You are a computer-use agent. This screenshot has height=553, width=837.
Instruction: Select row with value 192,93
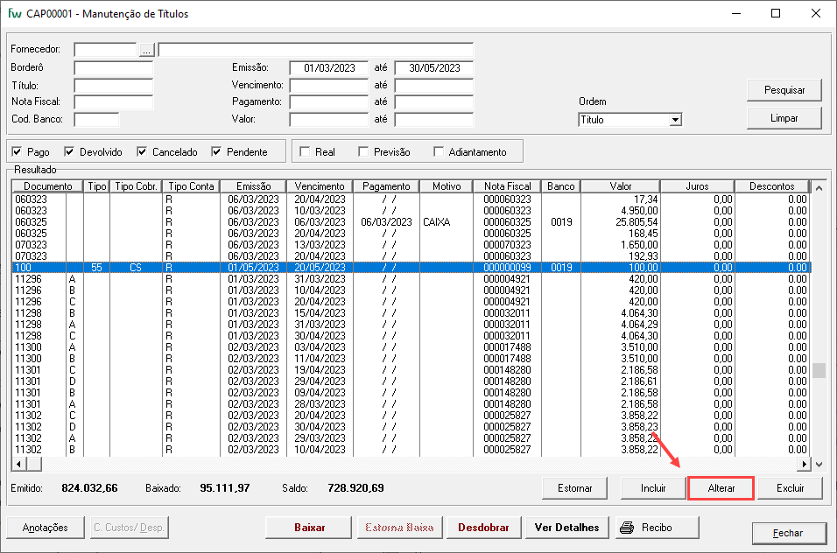tap(411, 256)
